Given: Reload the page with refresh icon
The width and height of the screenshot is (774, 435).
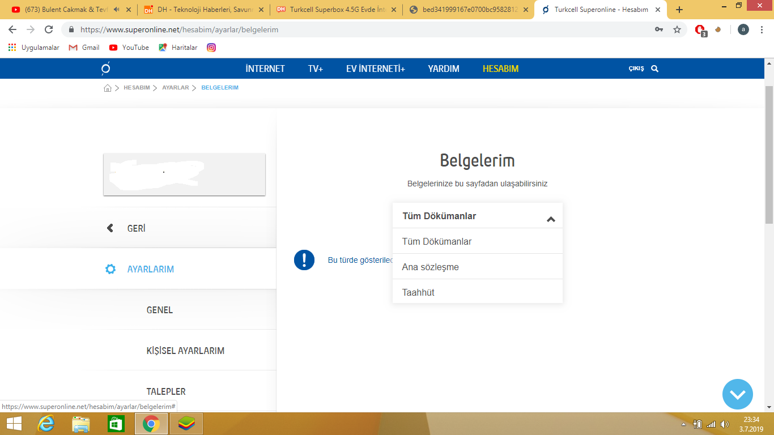Looking at the screenshot, I should coord(49,29).
